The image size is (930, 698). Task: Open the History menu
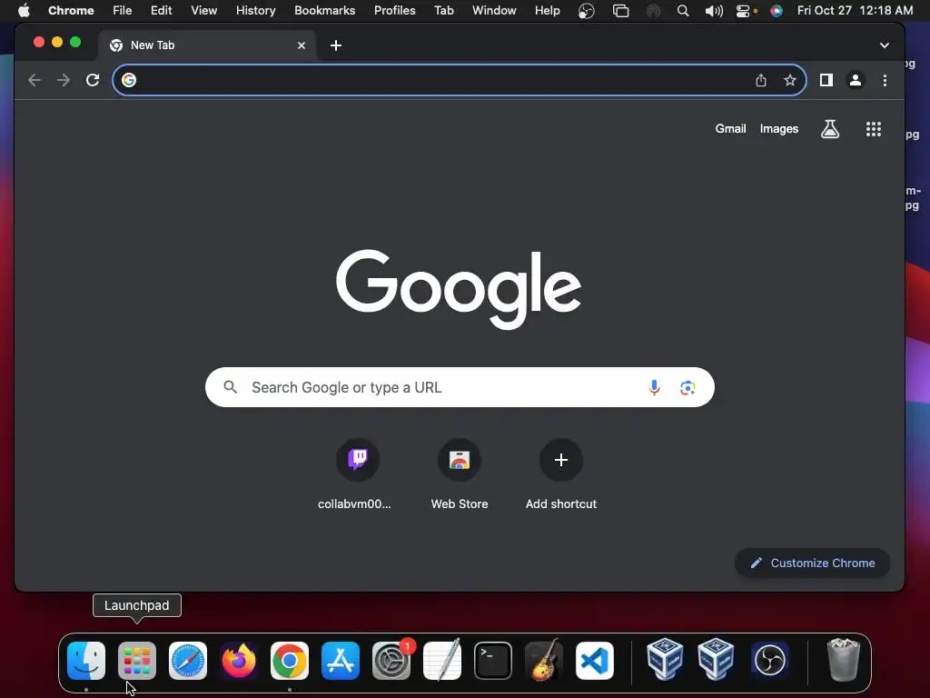[255, 10]
